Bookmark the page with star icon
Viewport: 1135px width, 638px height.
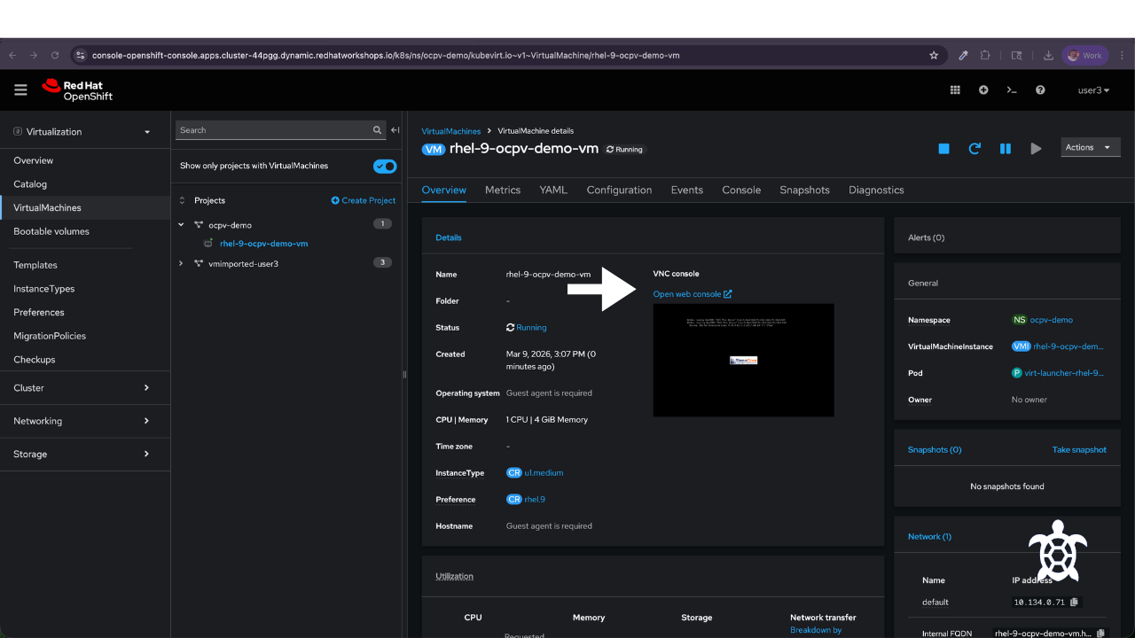pyautogui.click(x=934, y=55)
